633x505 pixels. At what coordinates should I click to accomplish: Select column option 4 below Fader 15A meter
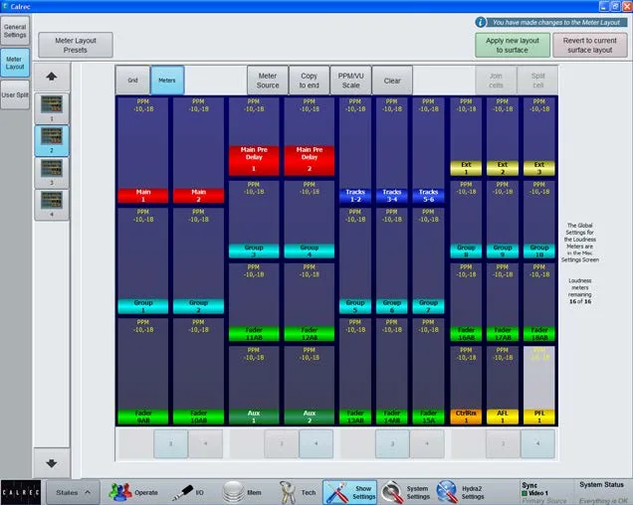tap(427, 443)
